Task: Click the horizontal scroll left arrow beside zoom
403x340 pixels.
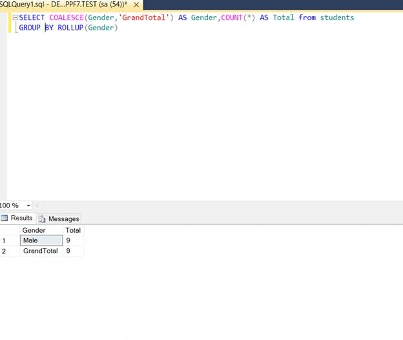Action: (37, 206)
